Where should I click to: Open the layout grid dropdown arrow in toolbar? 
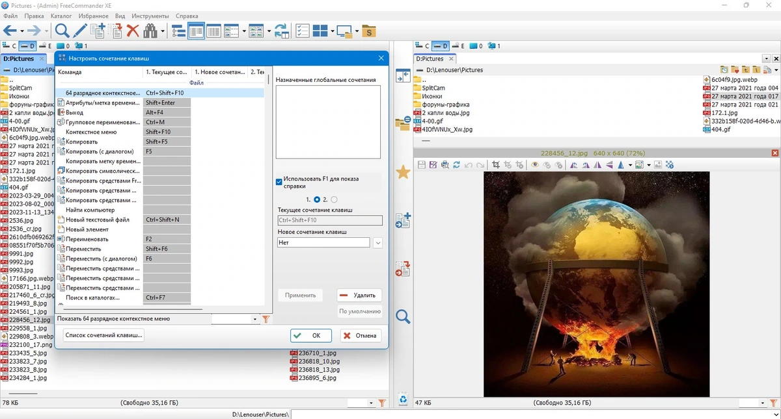pyautogui.click(x=332, y=31)
